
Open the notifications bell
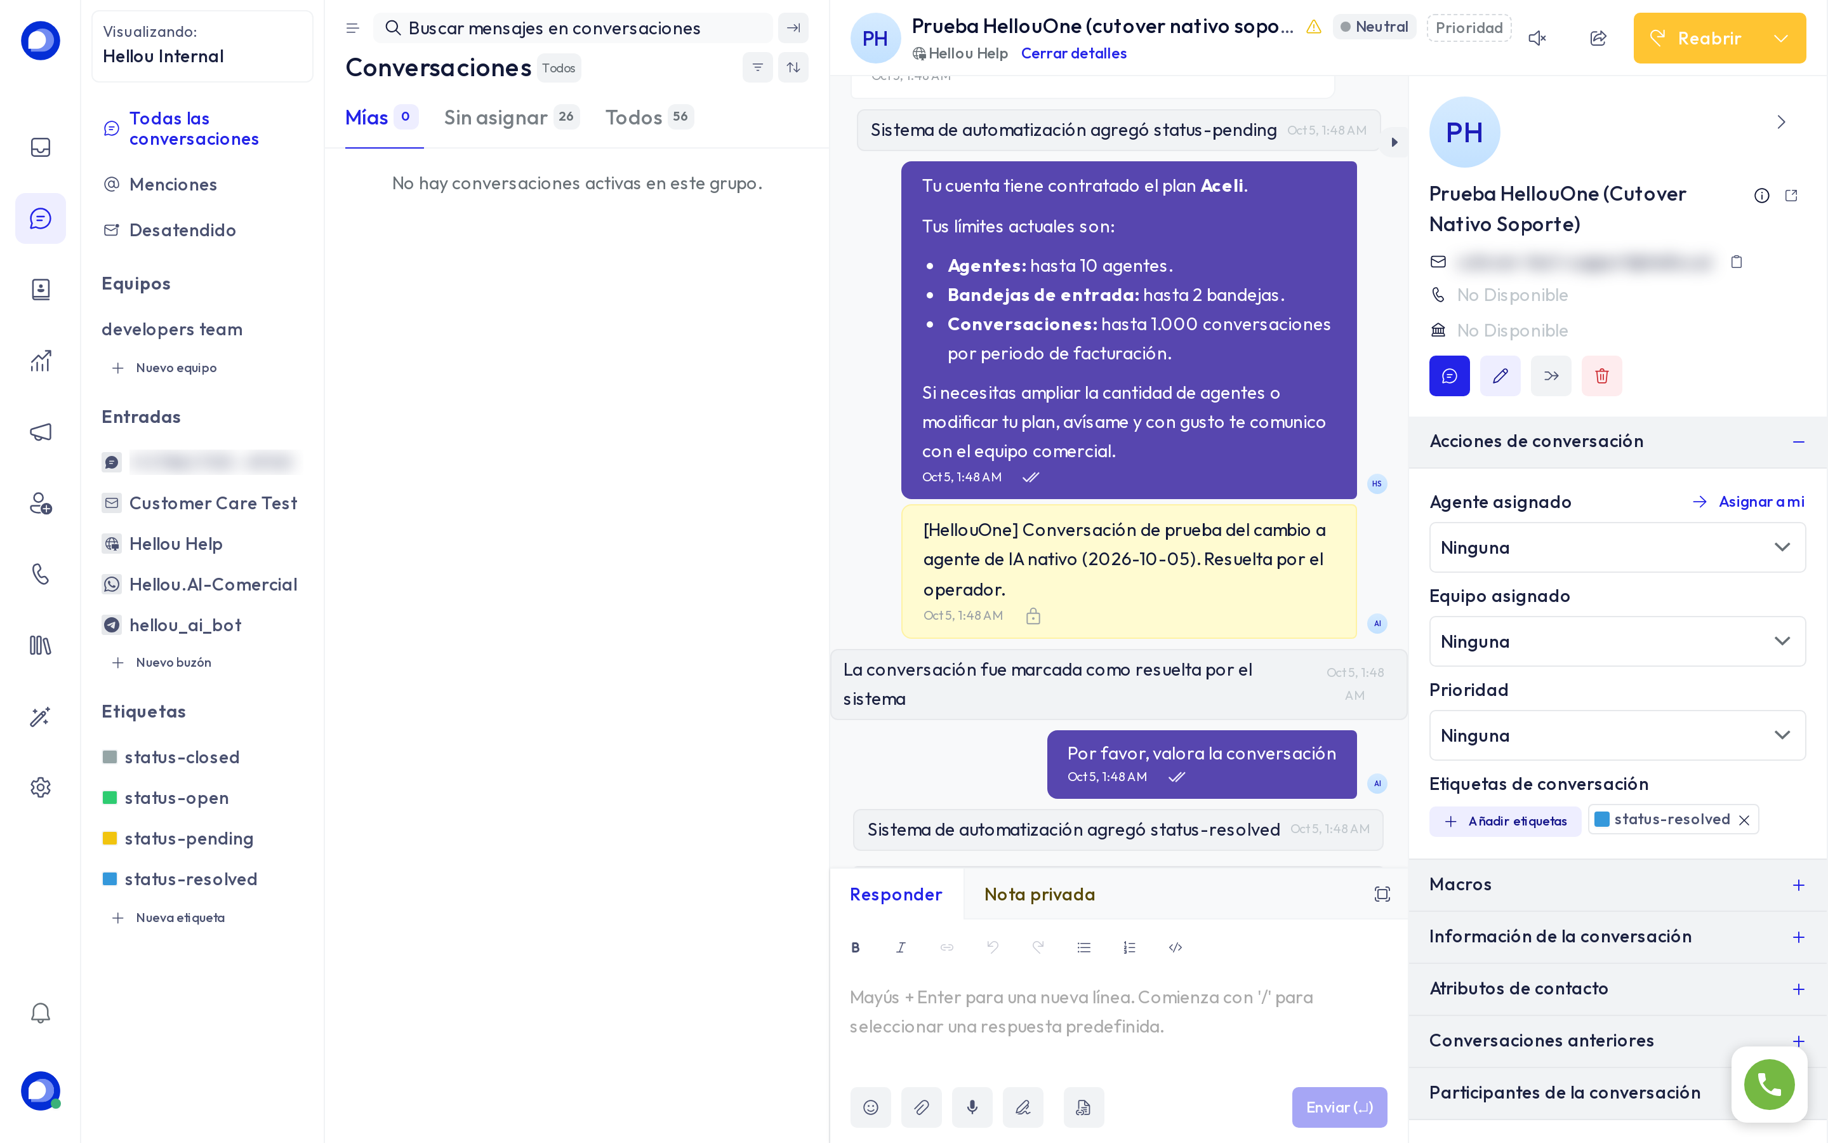(41, 1013)
